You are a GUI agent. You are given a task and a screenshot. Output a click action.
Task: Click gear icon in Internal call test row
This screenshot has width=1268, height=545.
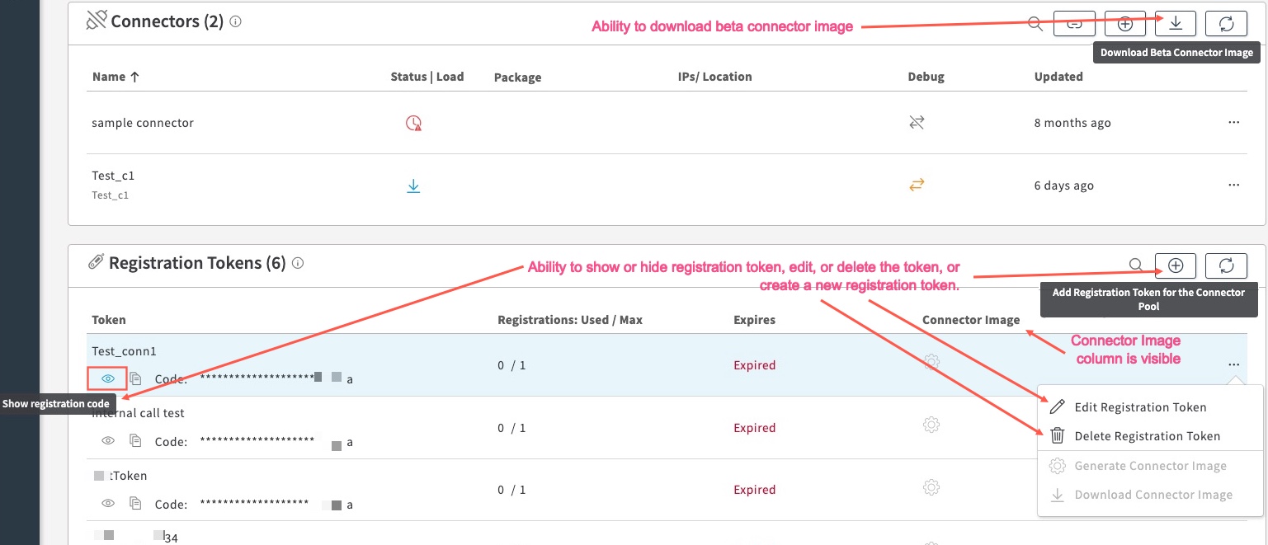pyautogui.click(x=931, y=425)
